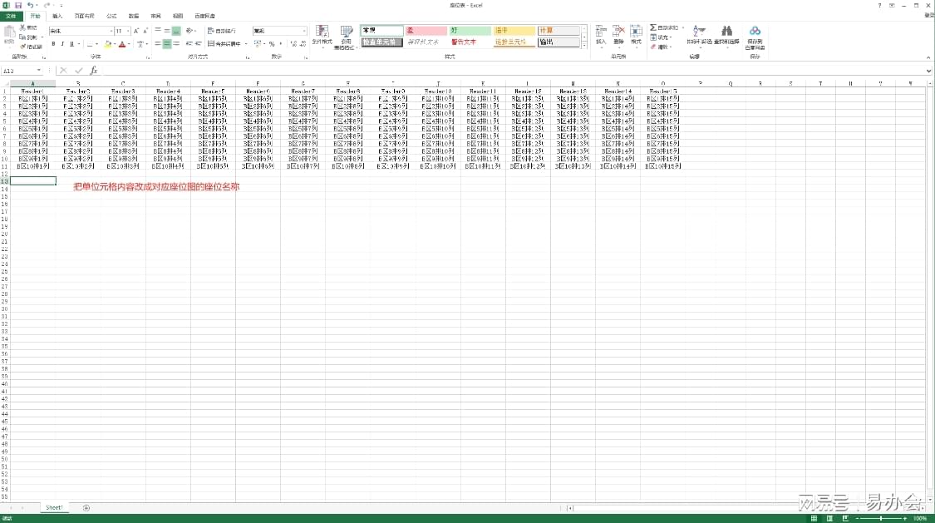Expand the Name Box dropdown
The image size is (935, 523).
[x=39, y=71]
